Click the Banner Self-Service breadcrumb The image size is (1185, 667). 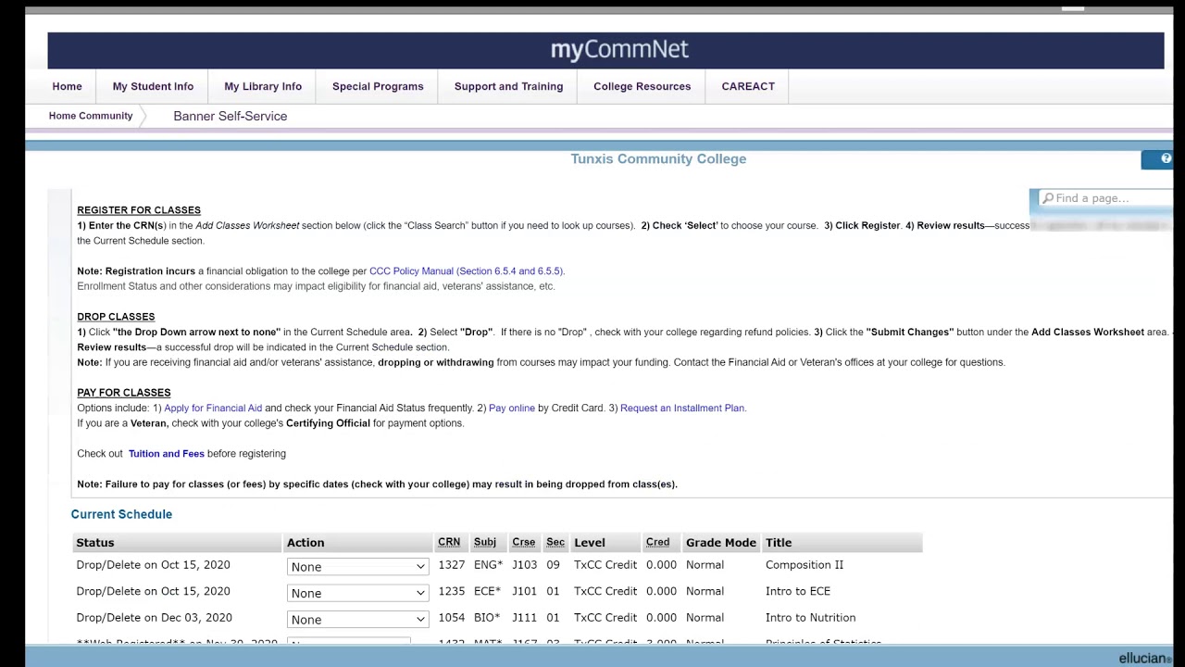230,116
